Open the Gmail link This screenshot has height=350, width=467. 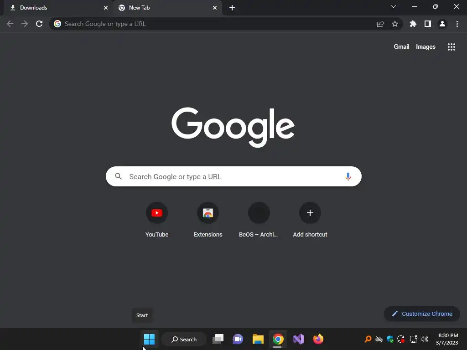coord(401,47)
